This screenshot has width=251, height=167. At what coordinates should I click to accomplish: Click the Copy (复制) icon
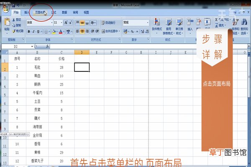(14, 25)
